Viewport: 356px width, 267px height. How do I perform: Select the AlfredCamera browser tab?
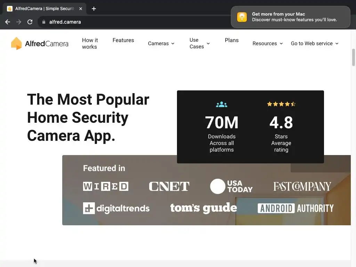(x=44, y=9)
